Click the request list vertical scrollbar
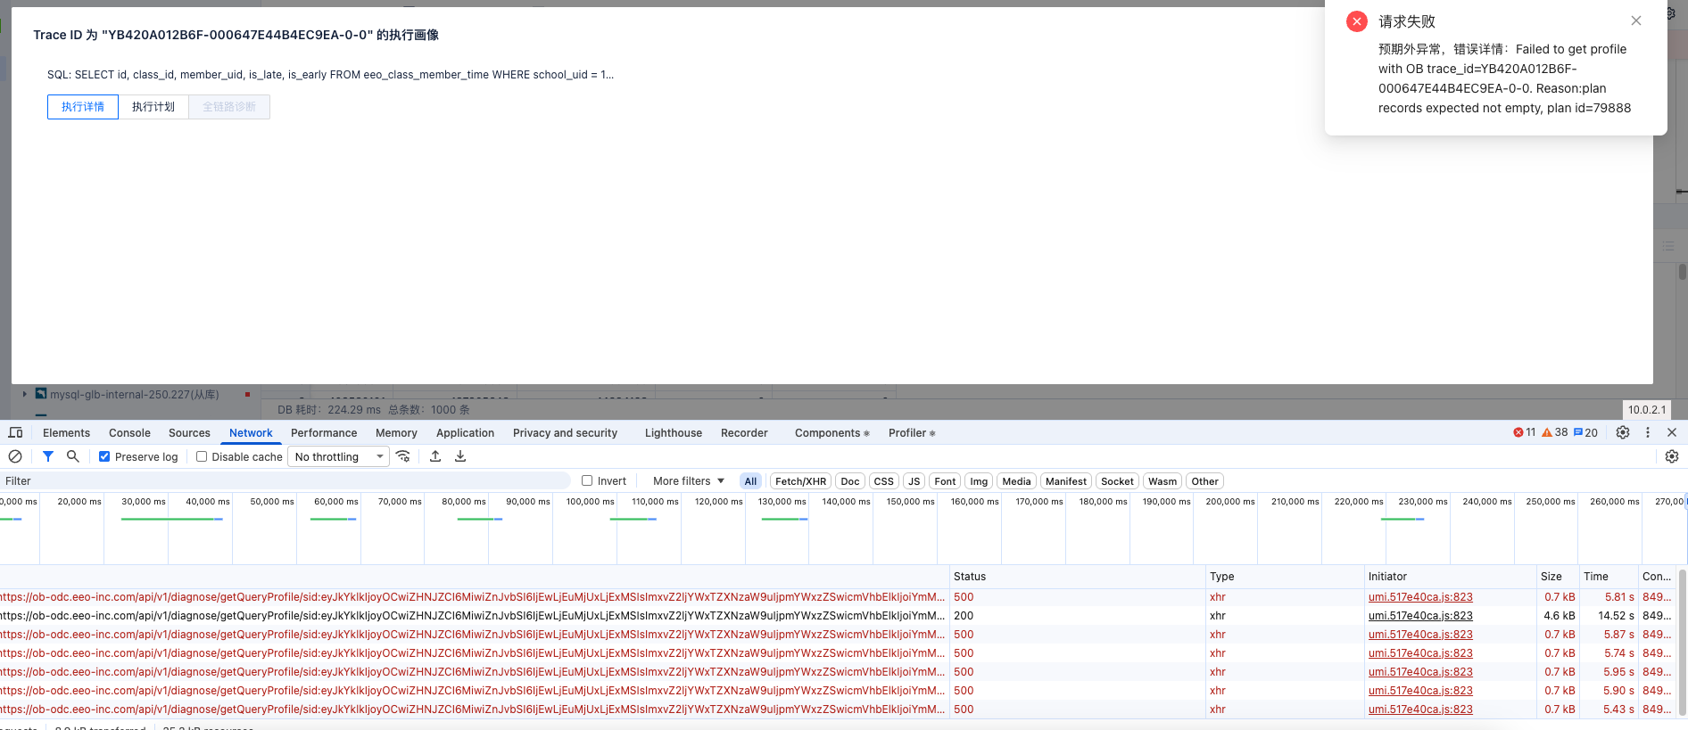 pyautogui.click(x=1682, y=642)
